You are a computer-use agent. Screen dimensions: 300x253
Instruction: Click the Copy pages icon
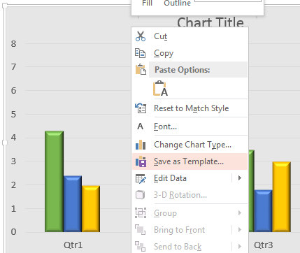(x=141, y=53)
